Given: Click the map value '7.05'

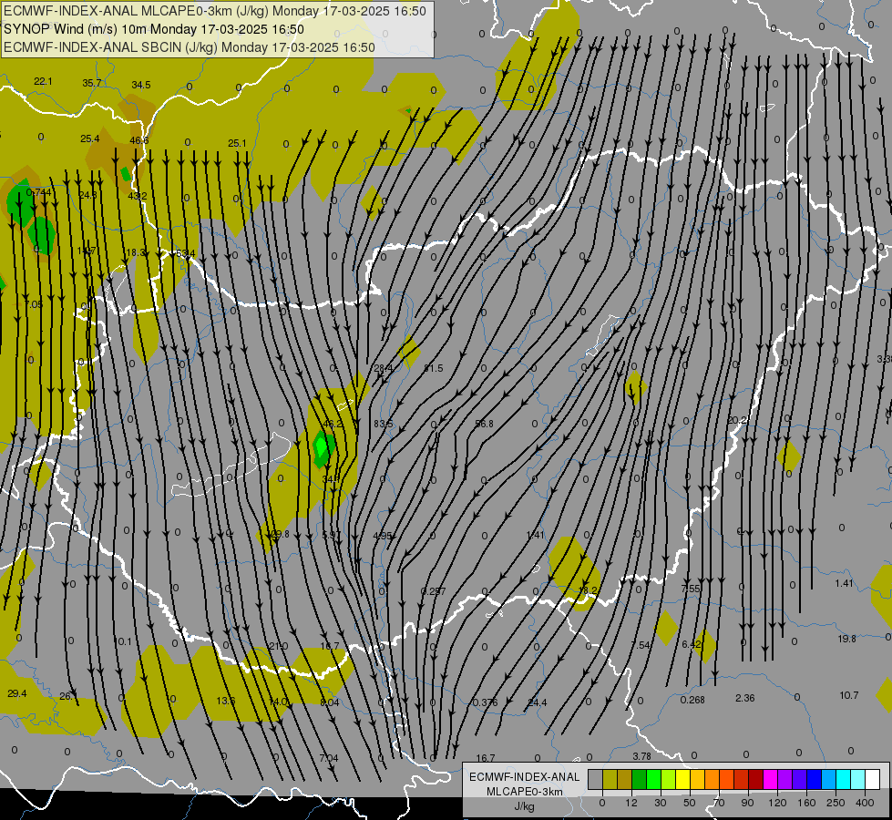Looking at the screenshot, I should 34,304.
